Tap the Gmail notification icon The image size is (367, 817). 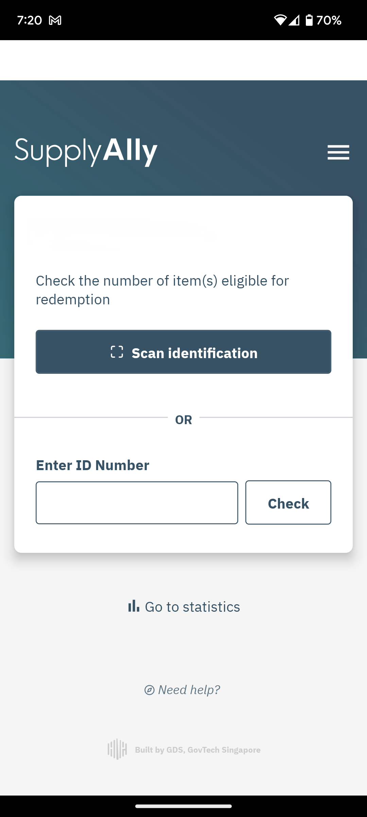pos(55,20)
